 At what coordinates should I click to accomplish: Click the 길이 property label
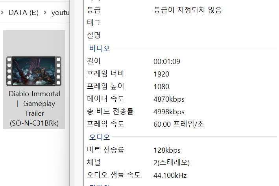pos(94,61)
